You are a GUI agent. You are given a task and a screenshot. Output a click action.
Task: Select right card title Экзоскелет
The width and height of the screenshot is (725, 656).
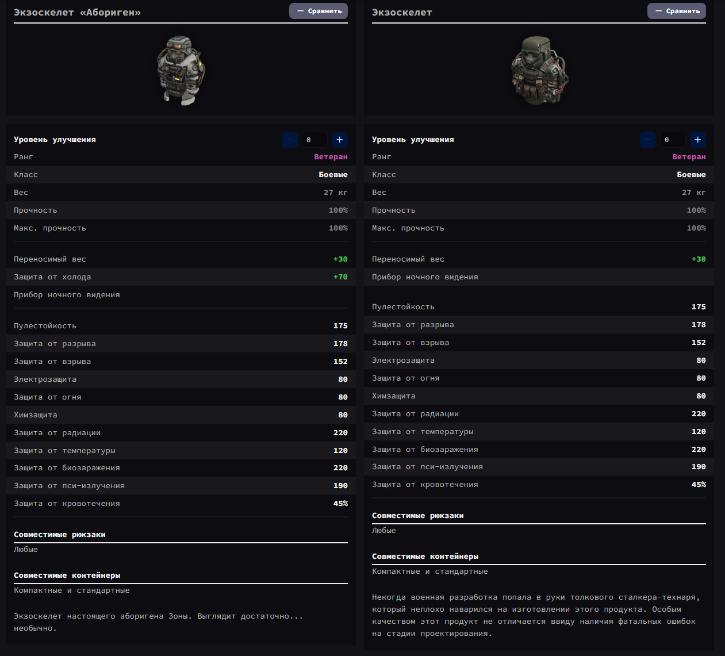click(x=402, y=12)
